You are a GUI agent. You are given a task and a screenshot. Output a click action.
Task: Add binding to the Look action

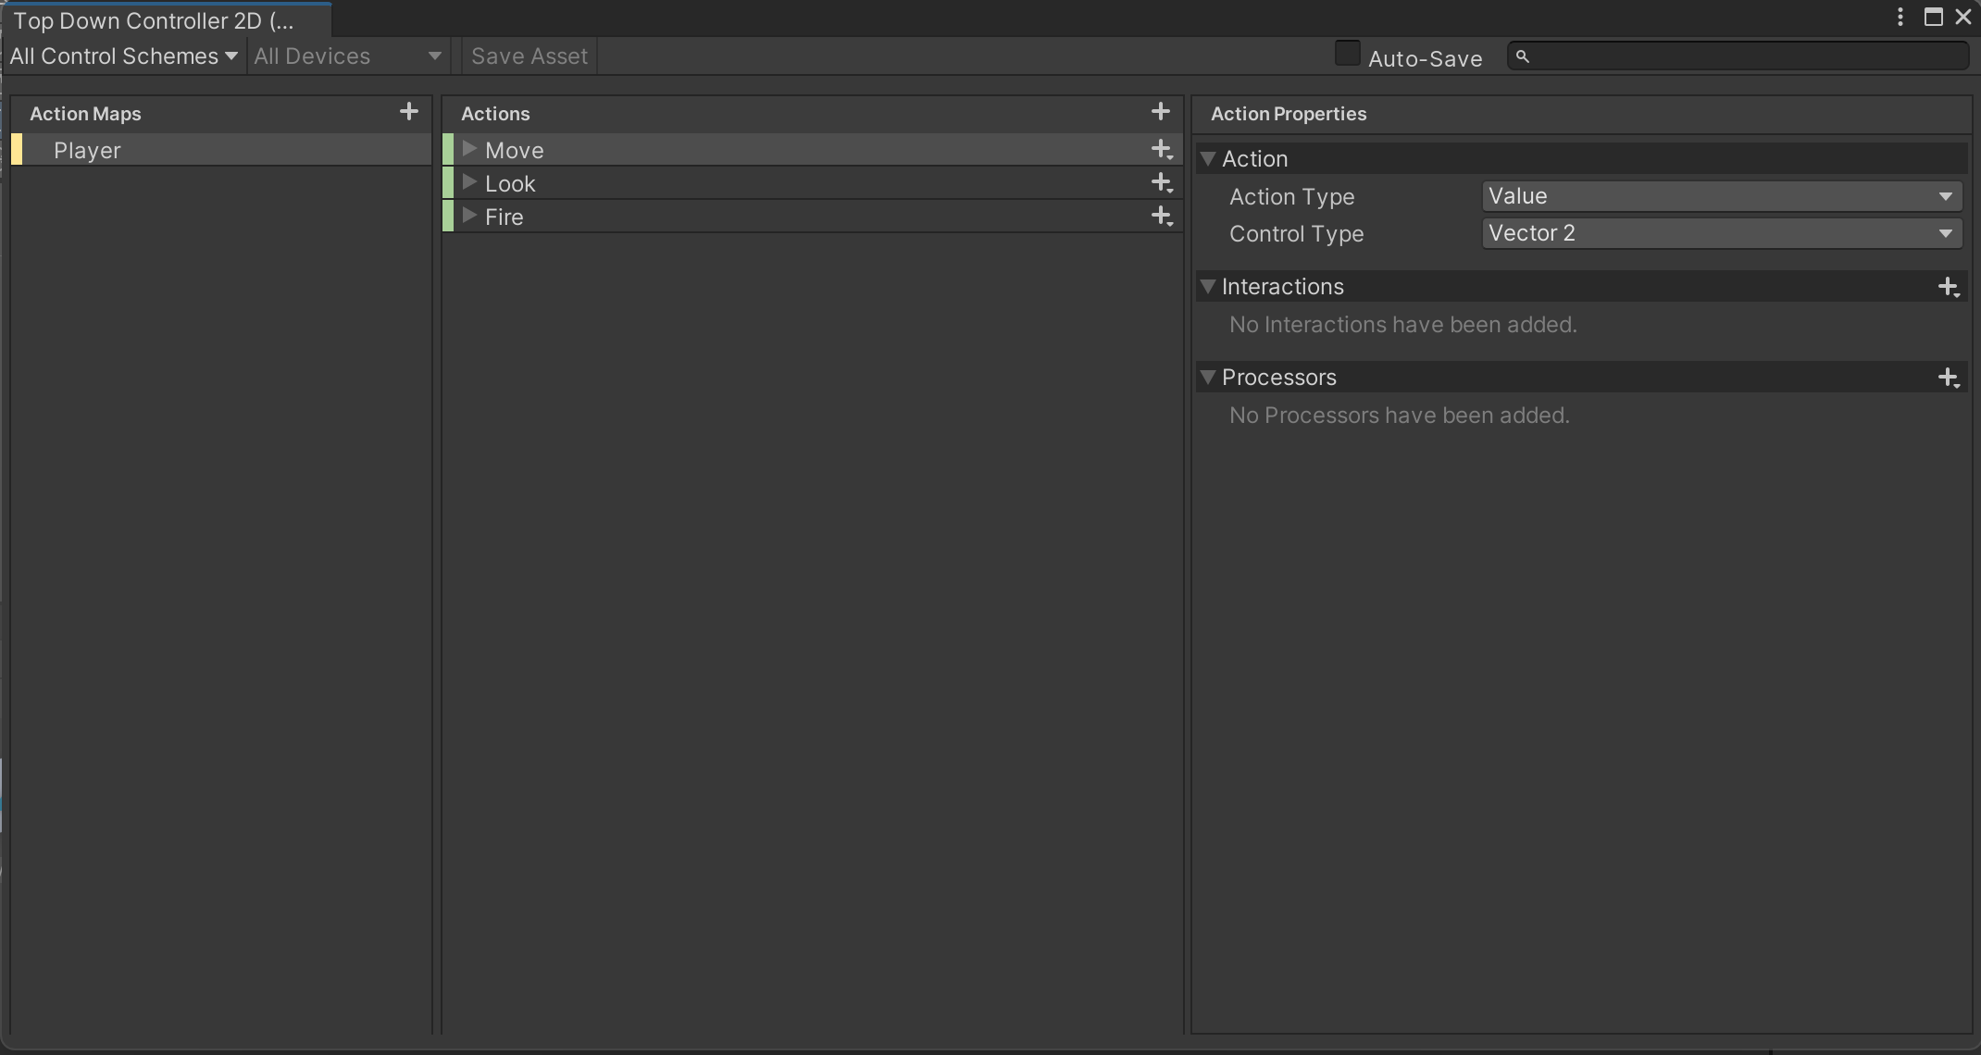(x=1161, y=183)
